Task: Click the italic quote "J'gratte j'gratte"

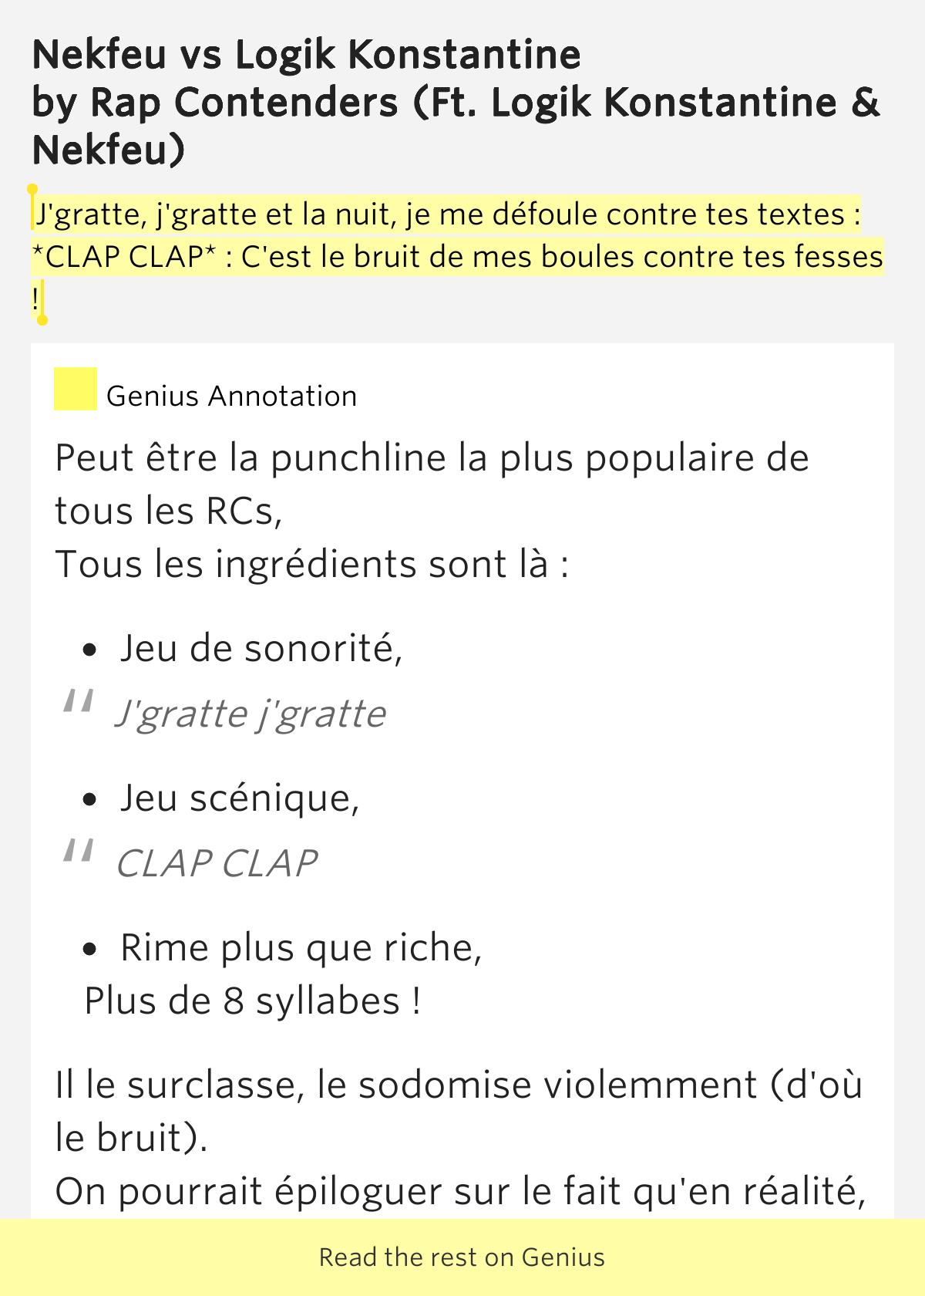Action: [x=251, y=714]
